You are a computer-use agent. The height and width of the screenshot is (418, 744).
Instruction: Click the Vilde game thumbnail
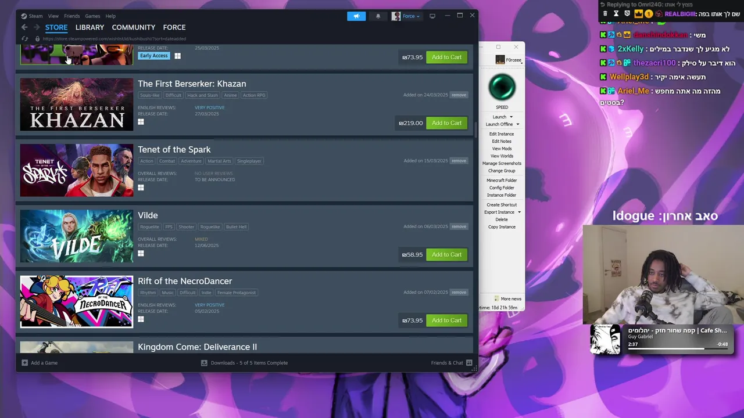pyautogui.click(x=77, y=236)
